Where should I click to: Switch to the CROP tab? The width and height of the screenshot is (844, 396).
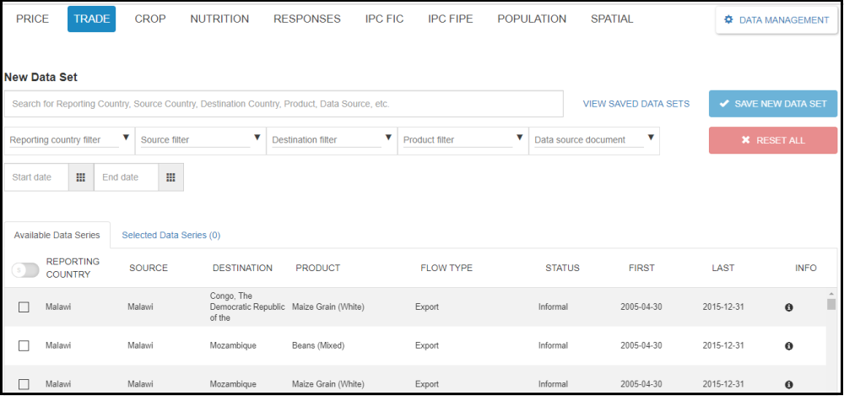pos(150,19)
